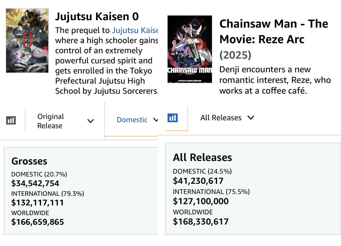Click the Jujutsu Kaisen 0 poster thumbnail
This screenshot has width=341, height=246.
[x=27, y=41]
